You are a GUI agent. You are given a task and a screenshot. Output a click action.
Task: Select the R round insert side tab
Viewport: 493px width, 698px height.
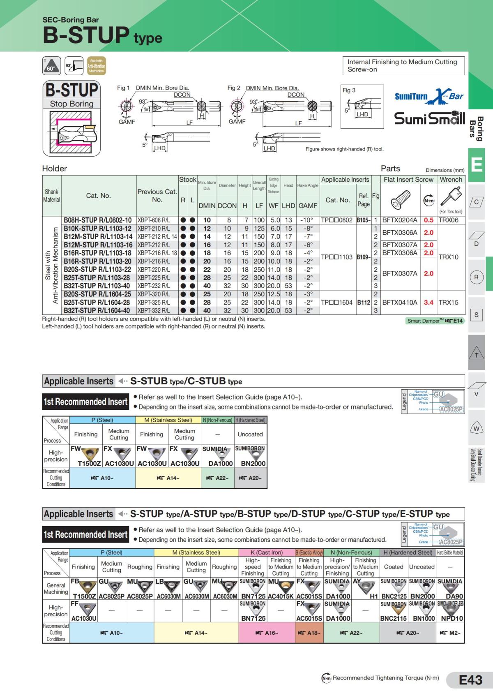[x=477, y=277]
